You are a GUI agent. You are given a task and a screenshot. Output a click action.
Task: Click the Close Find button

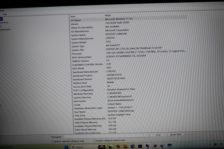[176, 134]
